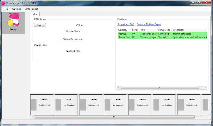Click the device list scrollbar thumb
213x126 pixels.
114,117
